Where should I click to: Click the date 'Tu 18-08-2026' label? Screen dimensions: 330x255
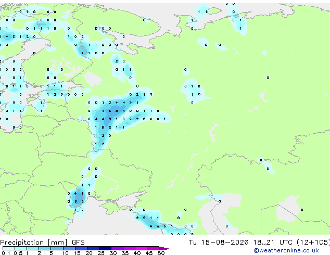click(219, 243)
